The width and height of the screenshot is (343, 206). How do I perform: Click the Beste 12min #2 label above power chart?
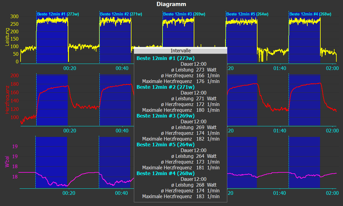tap(121, 14)
